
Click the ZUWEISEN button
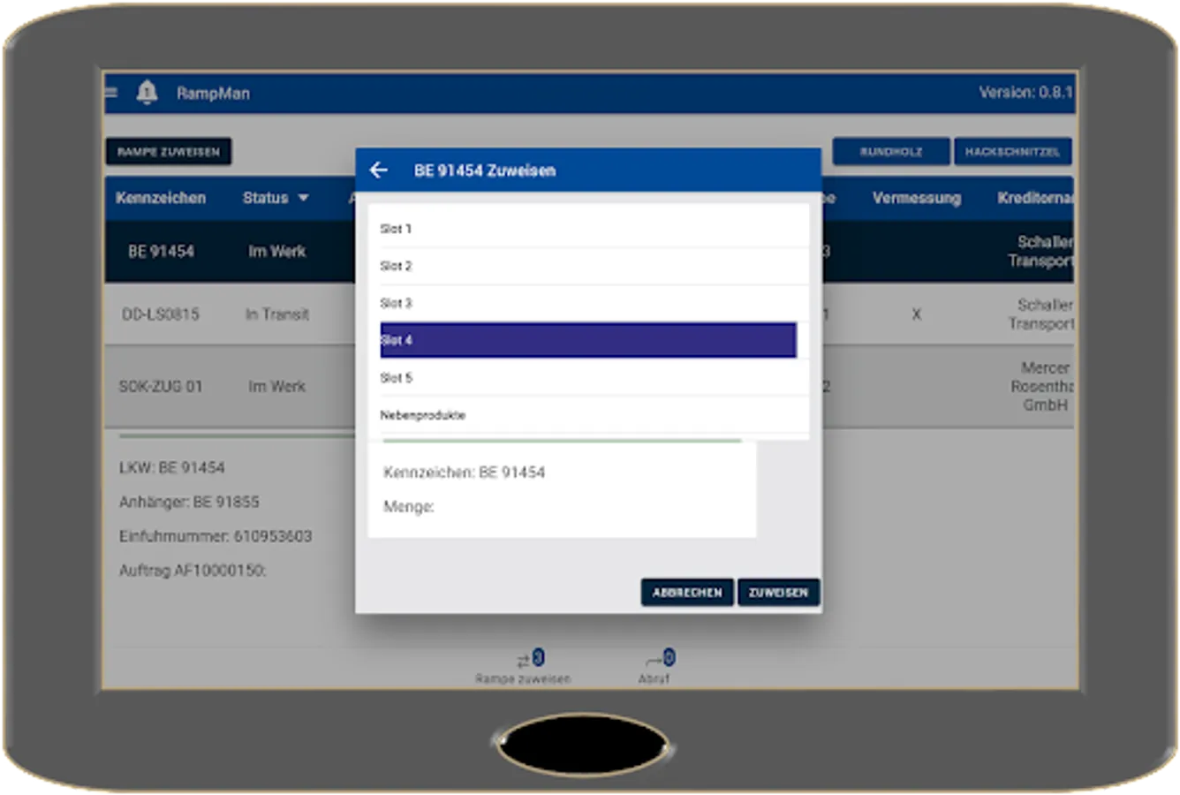click(x=778, y=592)
